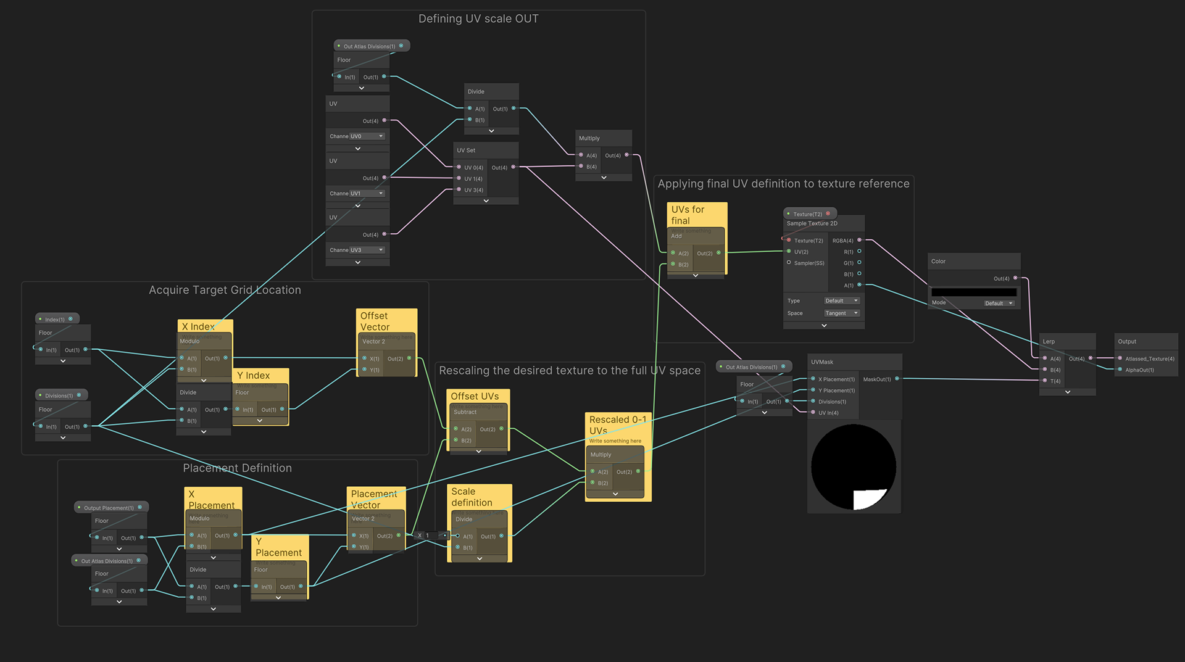Open the Channel UV1 dropdown
Viewport: 1185px width, 662px height.
(367, 193)
